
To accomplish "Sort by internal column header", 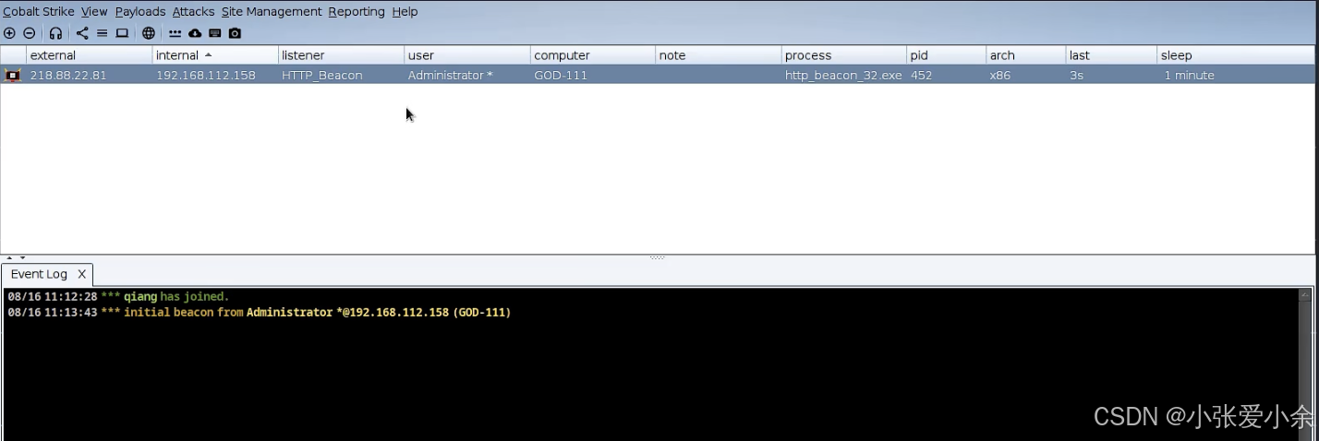I will click(215, 55).
